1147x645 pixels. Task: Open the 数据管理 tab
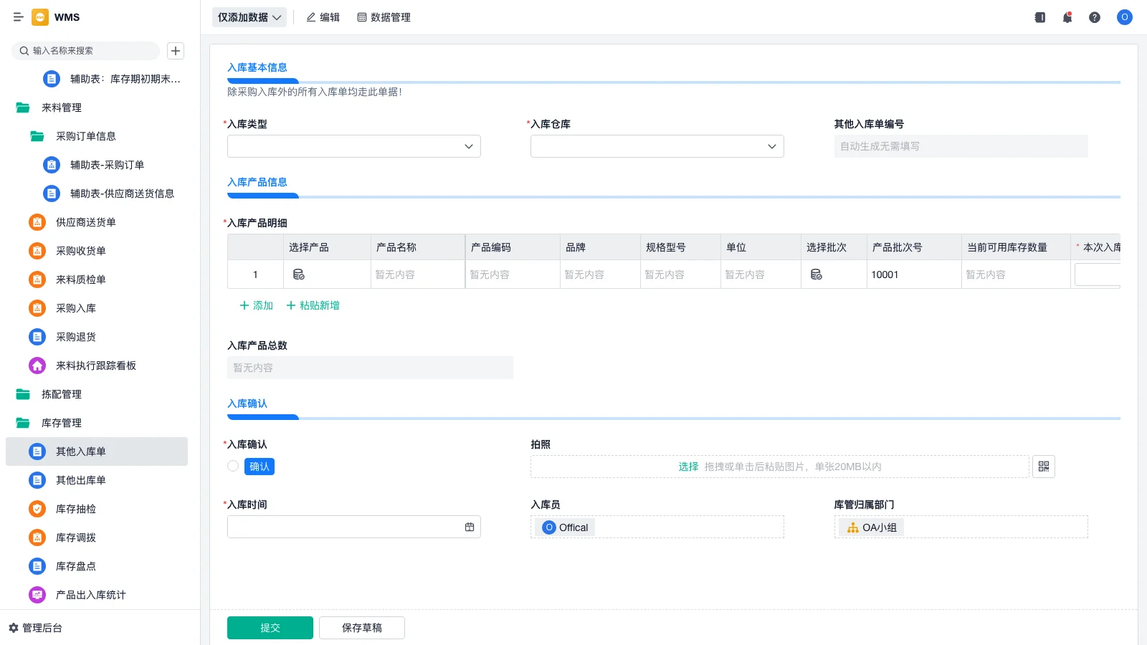tap(384, 17)
